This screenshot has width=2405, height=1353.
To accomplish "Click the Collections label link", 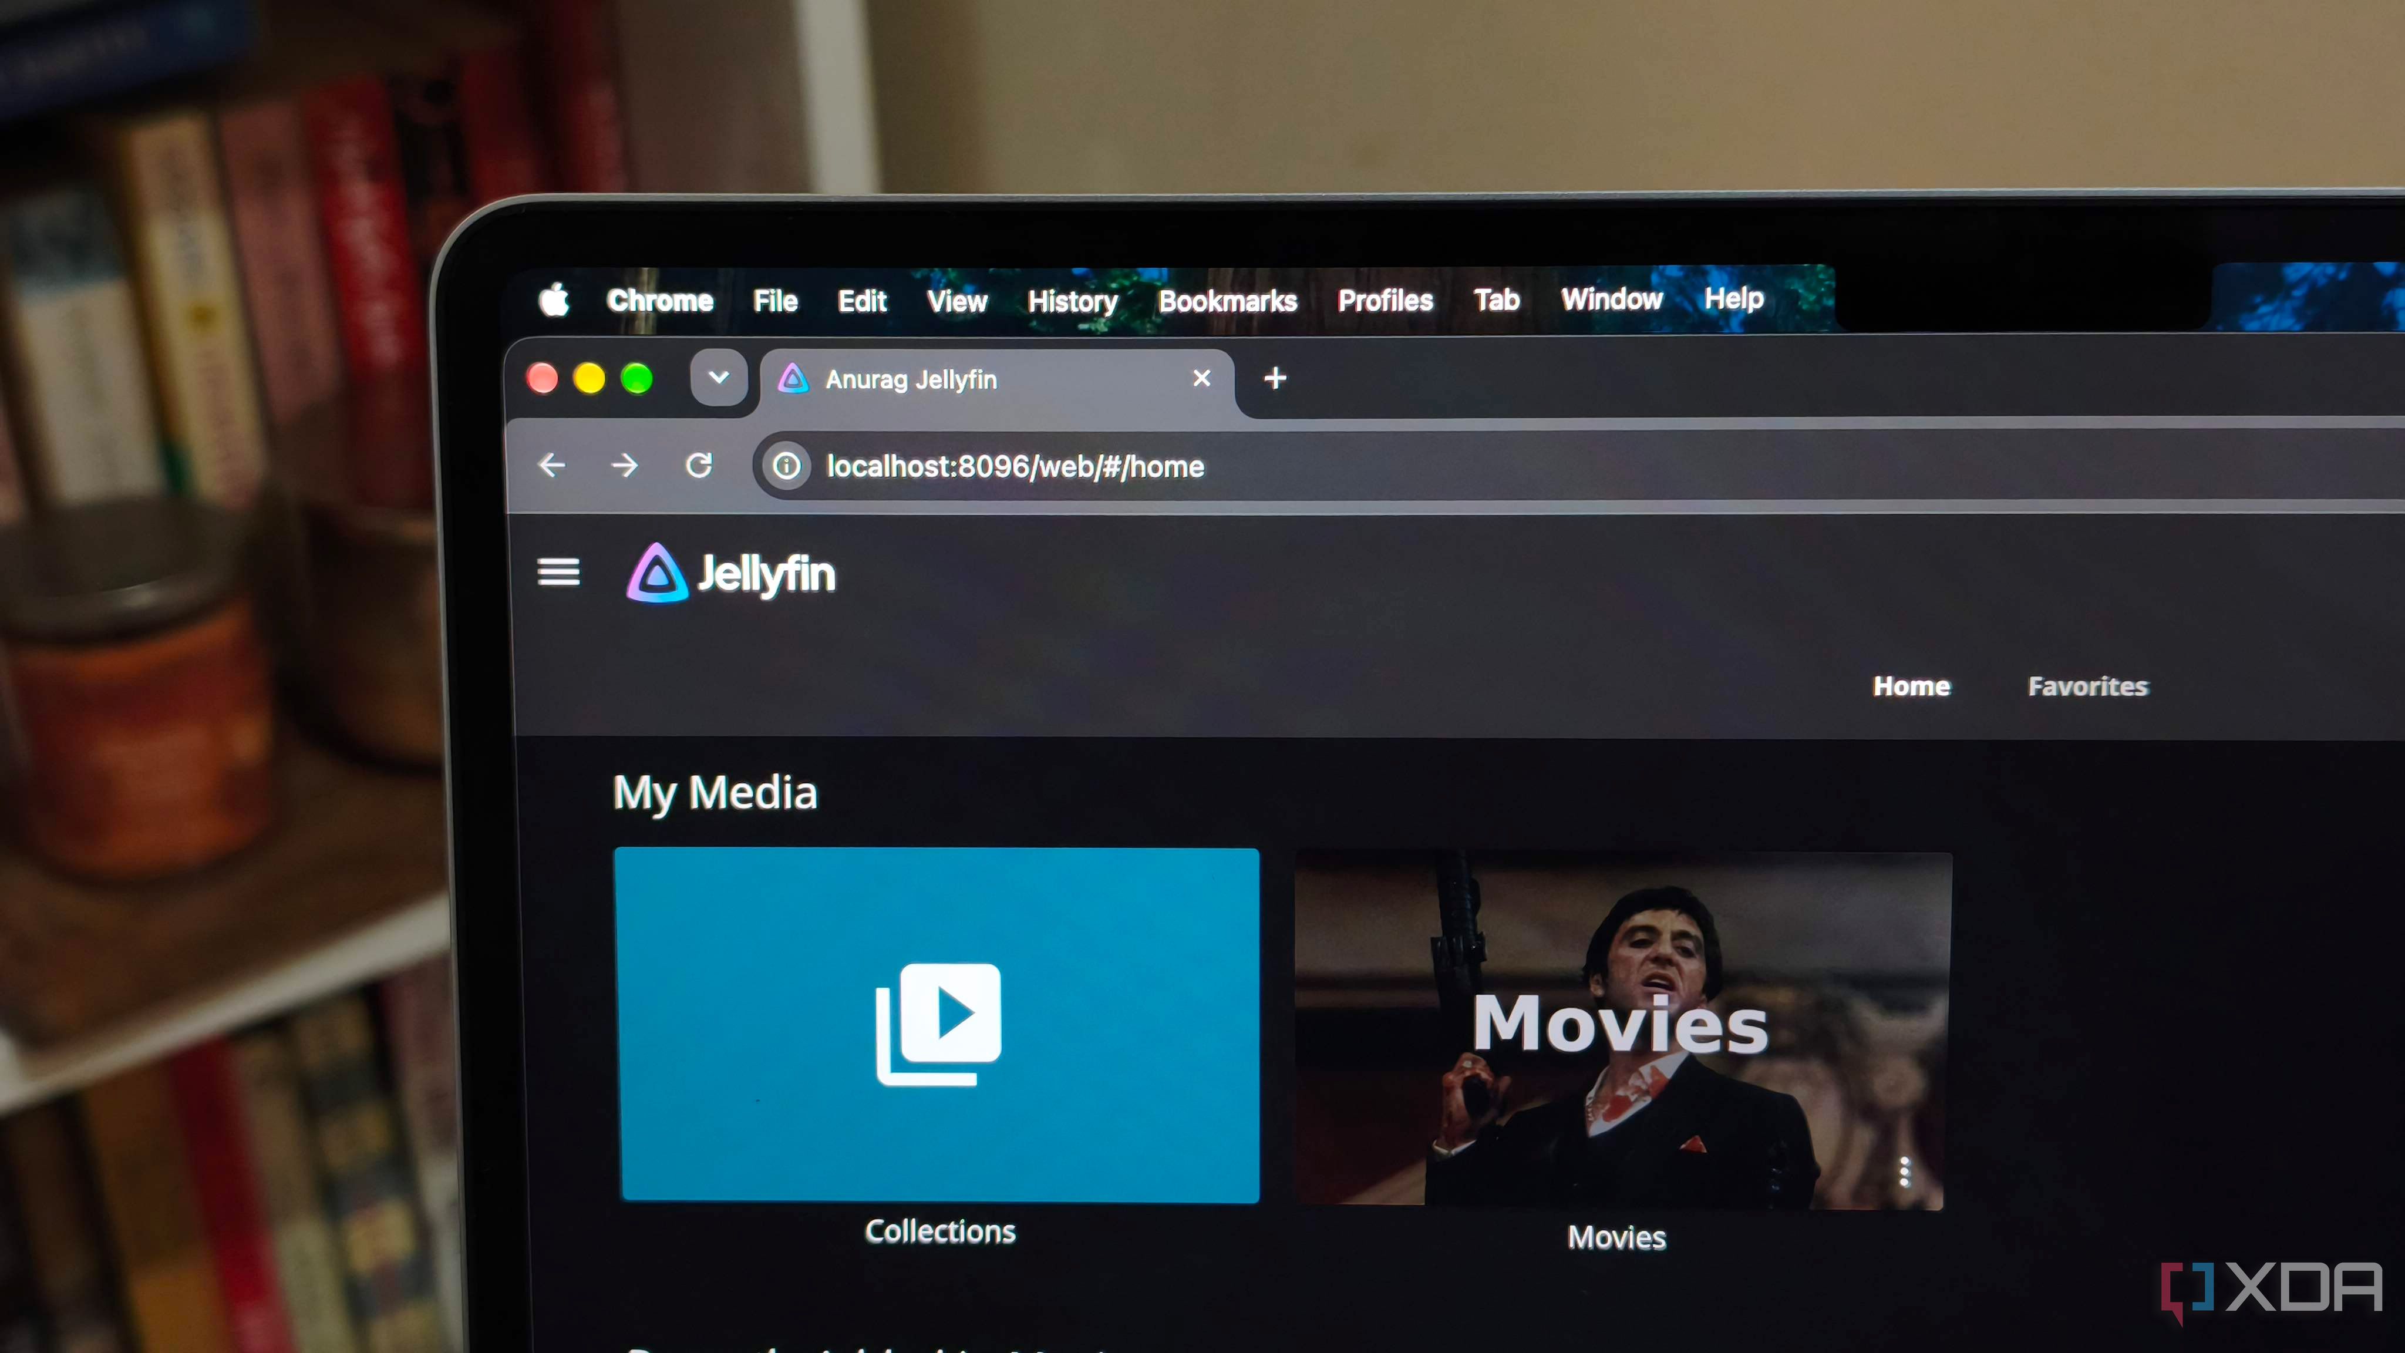I will [x=940, y=1231].
